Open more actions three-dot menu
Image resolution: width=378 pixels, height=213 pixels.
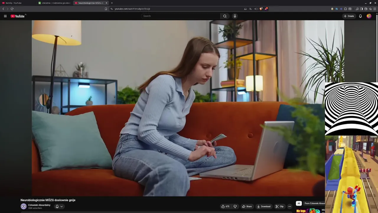click(290, 206)
